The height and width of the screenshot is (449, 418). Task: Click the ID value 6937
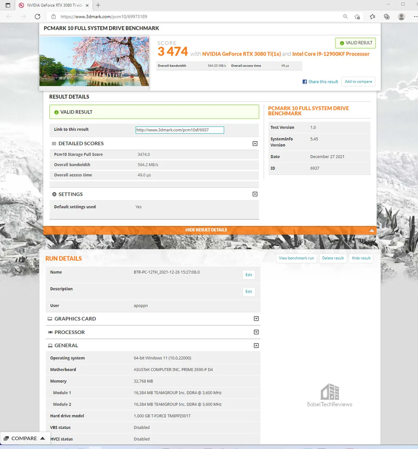(x=315, y=168)
